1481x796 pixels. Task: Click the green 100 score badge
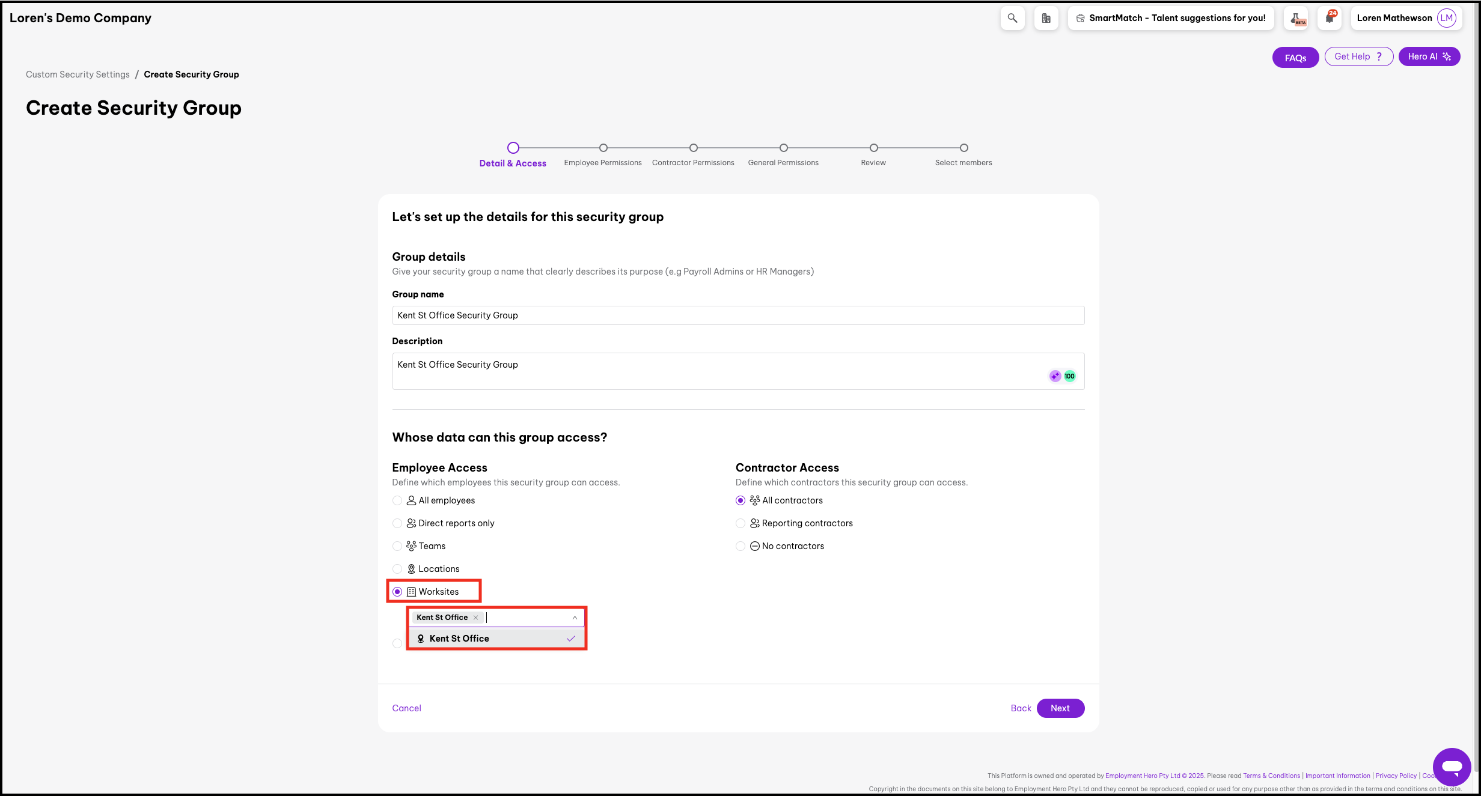pos(1069,376)
